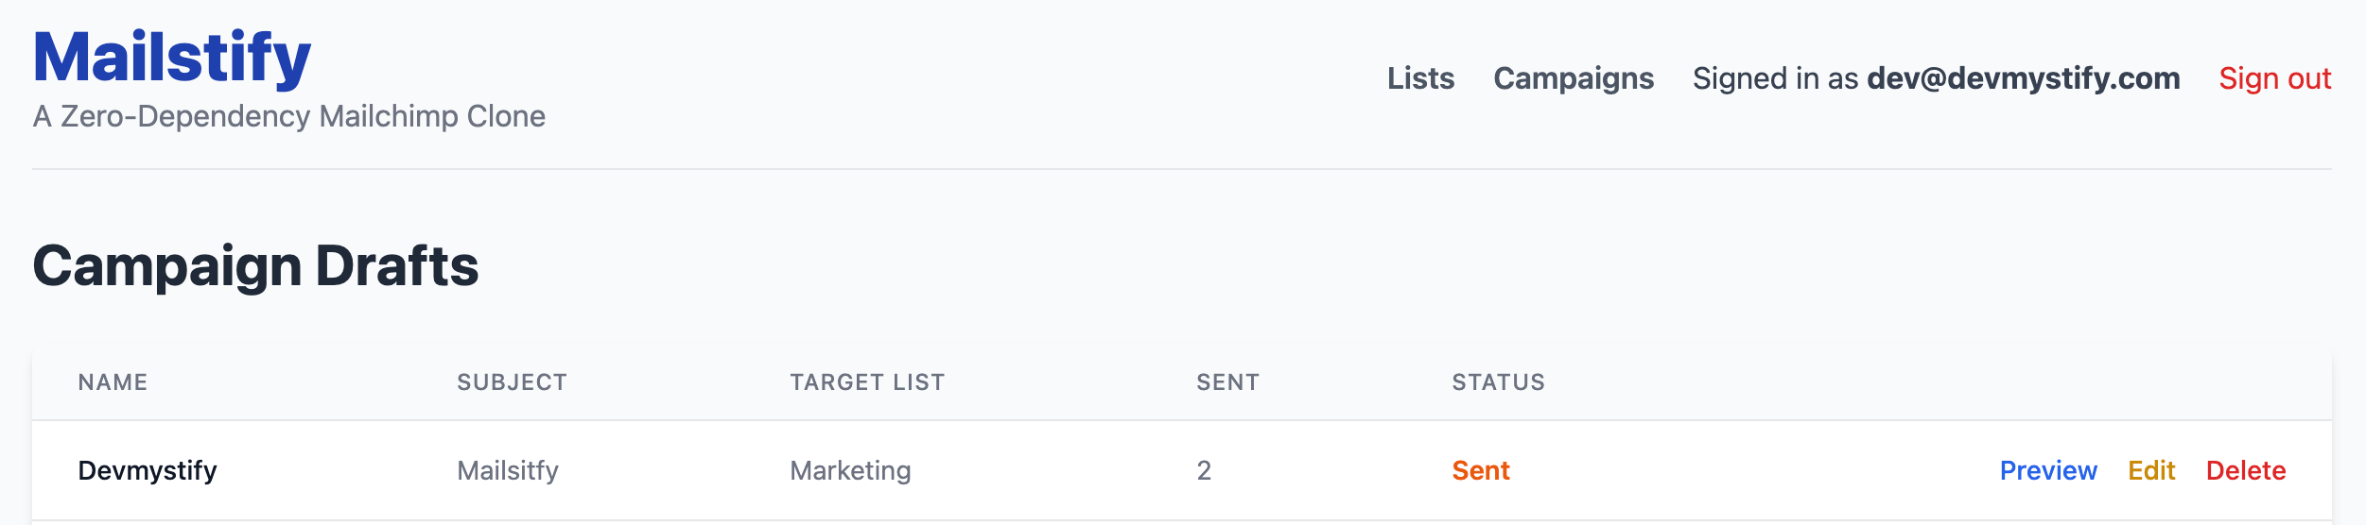Click the STATUS column header
The image size is (2366, 525).
tap(1498, 382)
